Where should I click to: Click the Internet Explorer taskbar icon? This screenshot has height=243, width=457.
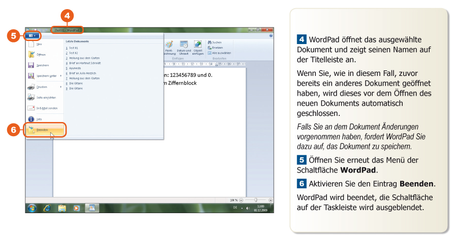click(47, 208)
